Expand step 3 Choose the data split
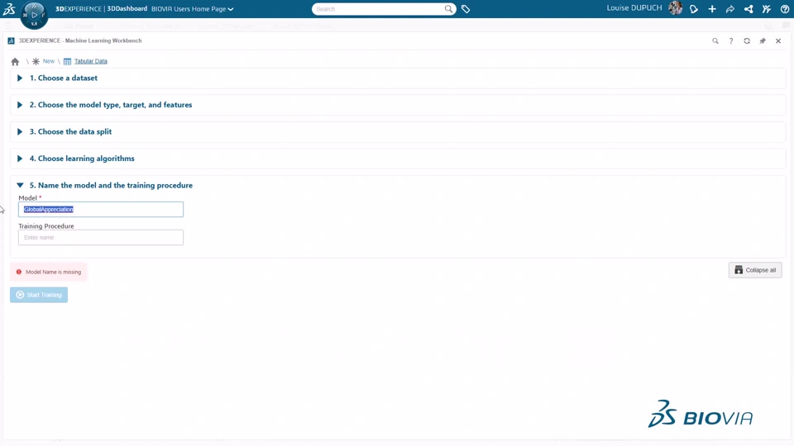This screenshot has height=446, width=794. (x=20, y=131)
